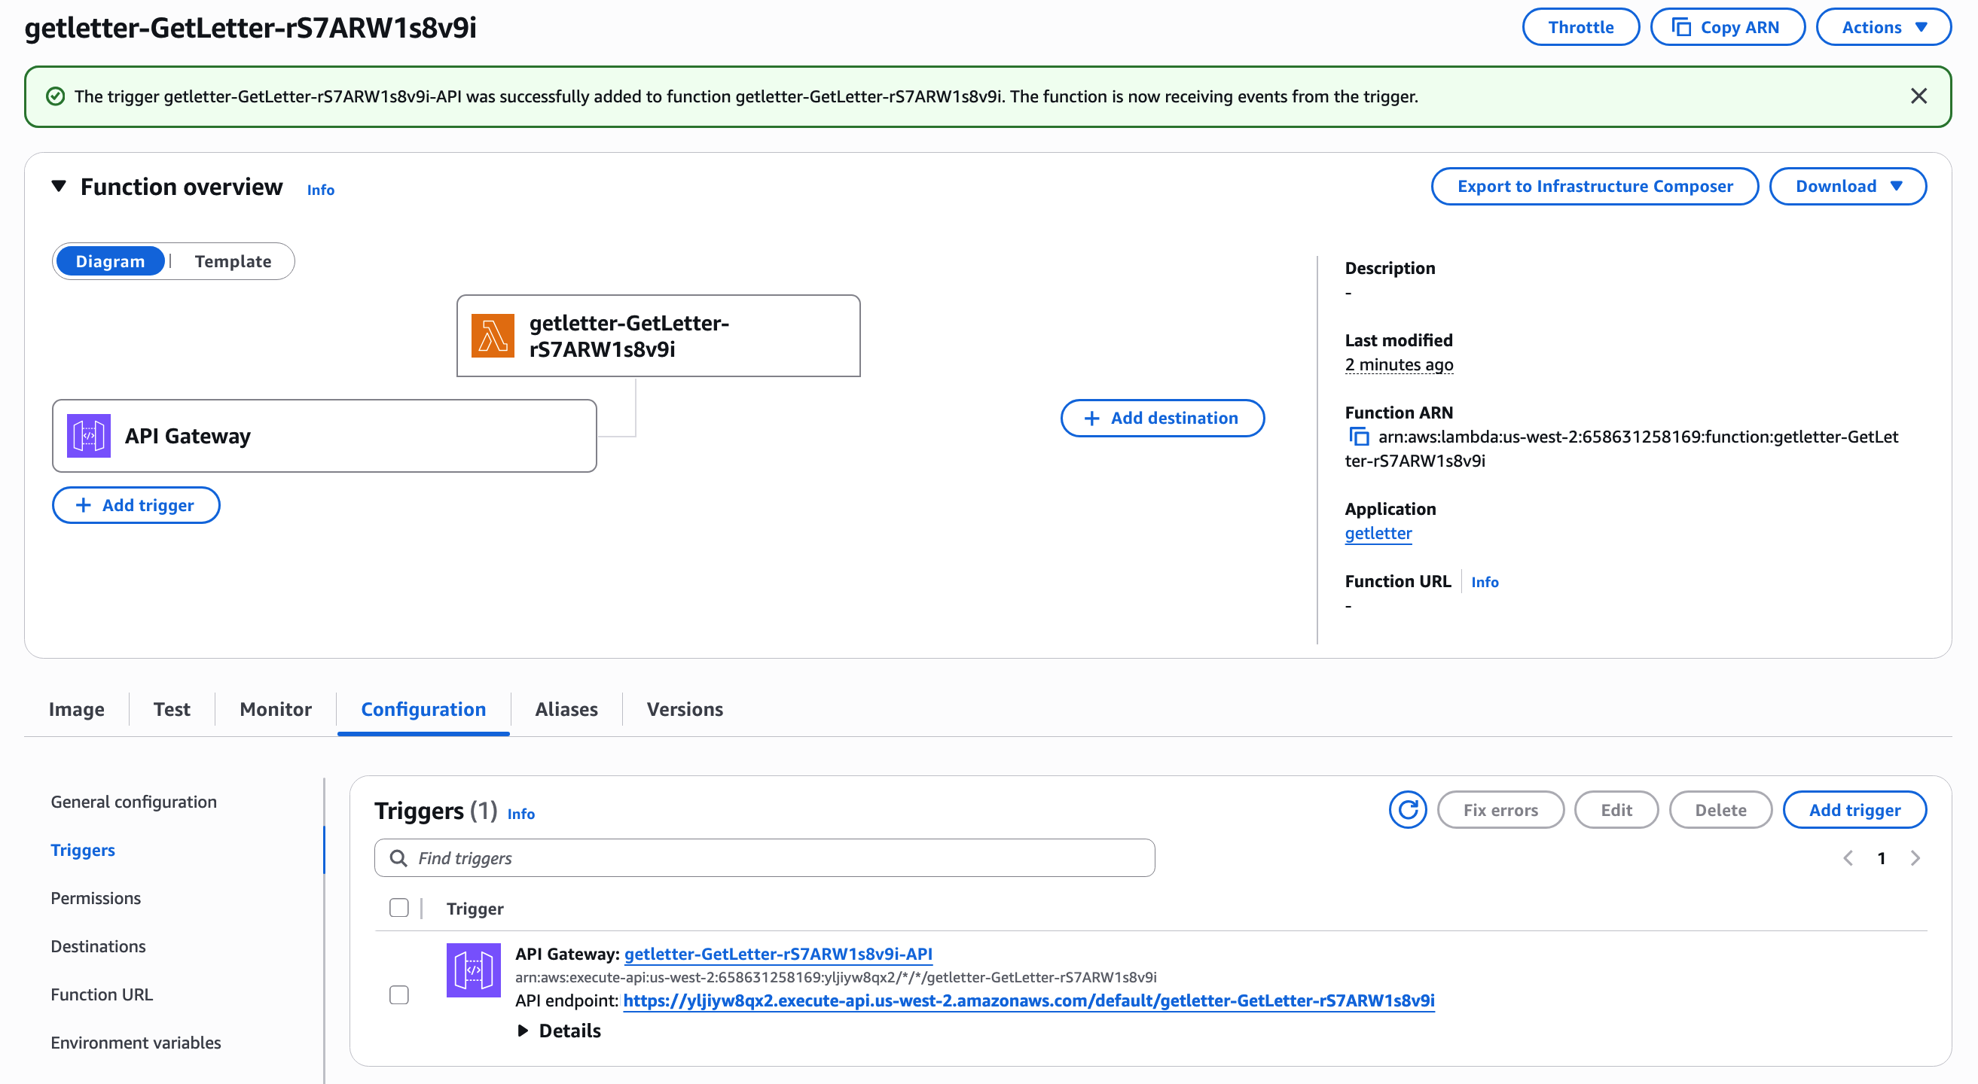This screenshot has height=1084, width=1978.
Task: Open the getletter application link
Action: tap(1378, 533)
